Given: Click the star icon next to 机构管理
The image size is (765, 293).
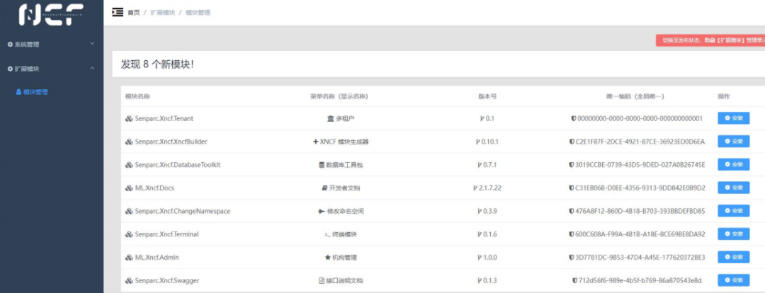Looking at the screenshot, I should [328, 258].
